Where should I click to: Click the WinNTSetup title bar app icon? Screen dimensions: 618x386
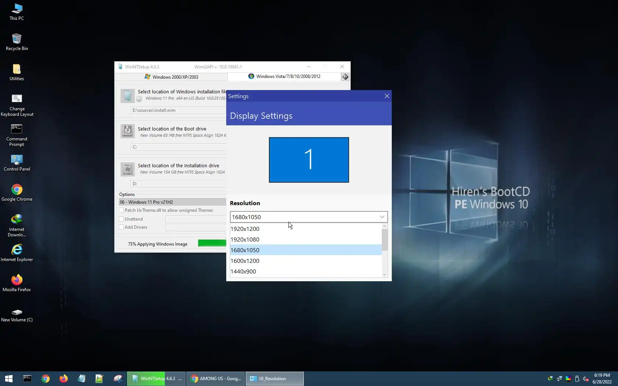[x=120, y=67]
